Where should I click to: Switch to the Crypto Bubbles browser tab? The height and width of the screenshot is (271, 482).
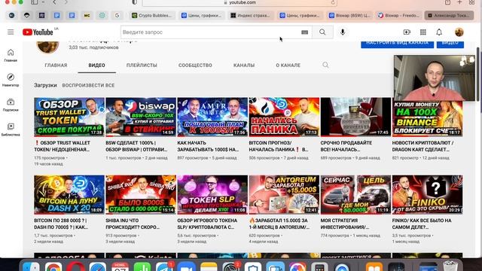pyautogui.click(x=152, y=15)
